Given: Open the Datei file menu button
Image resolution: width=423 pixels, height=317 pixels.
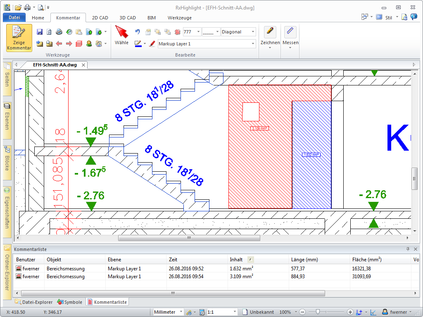Looking at the screenshot, I should tap(14, 18).
